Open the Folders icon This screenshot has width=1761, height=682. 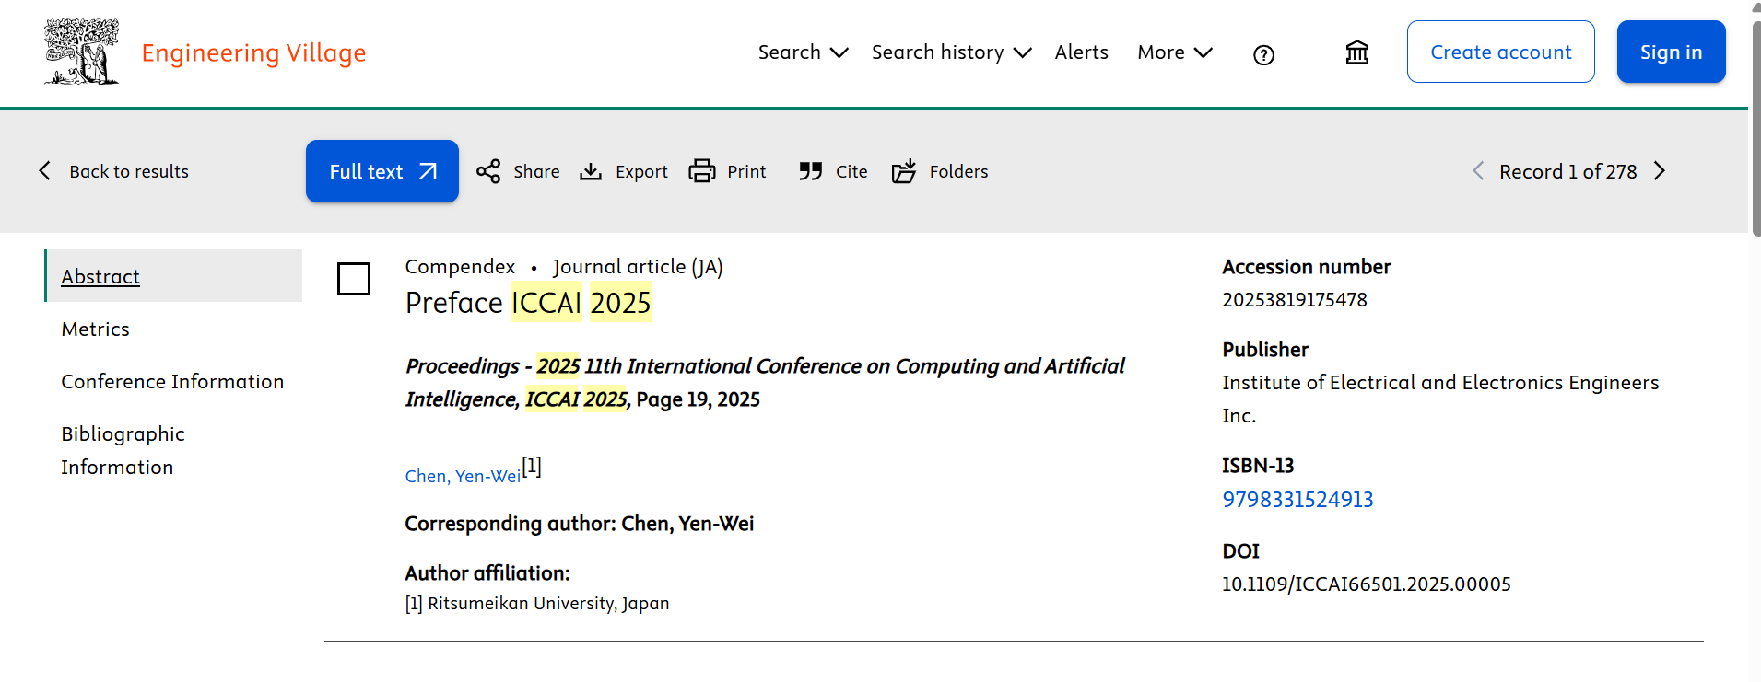click(904, 171)
